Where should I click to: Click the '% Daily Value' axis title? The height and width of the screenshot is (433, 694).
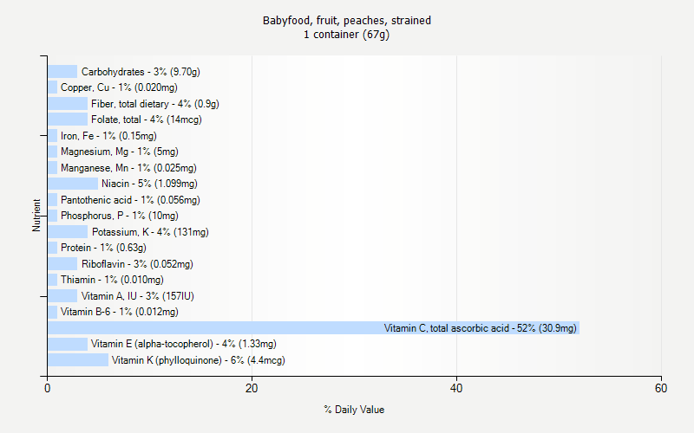(354, 410)
